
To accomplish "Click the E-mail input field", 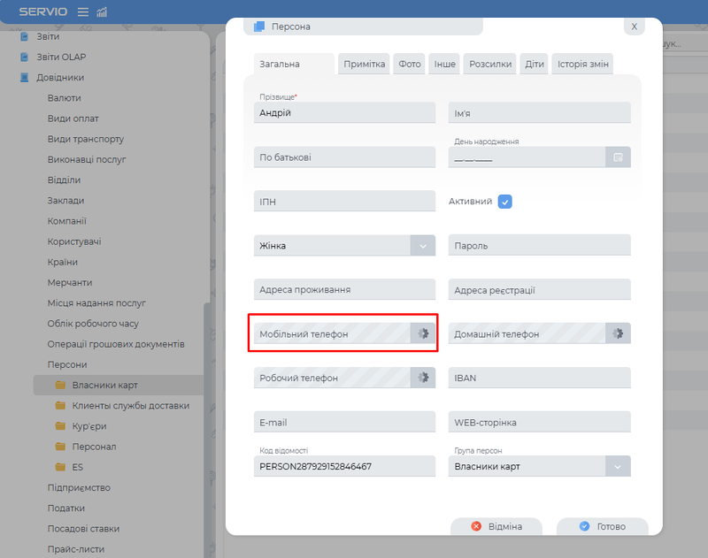I will pyautogui.click(x=344, y=422).
